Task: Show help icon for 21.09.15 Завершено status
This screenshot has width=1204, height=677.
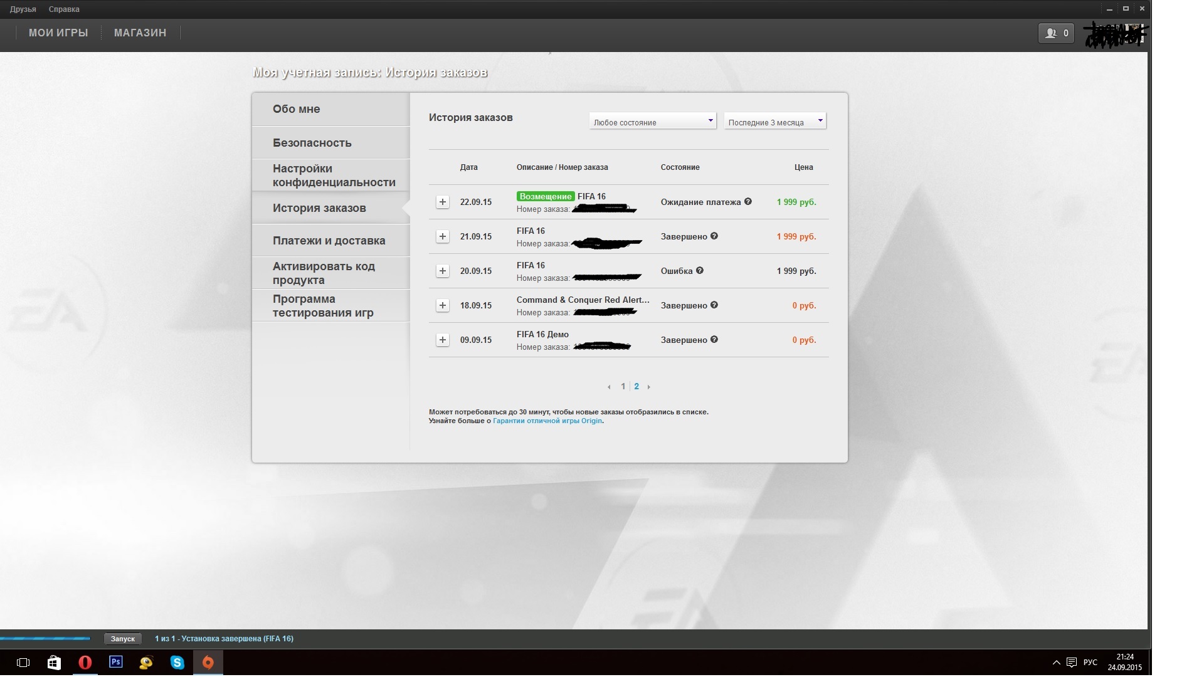Action: click(x=714, y=236)
